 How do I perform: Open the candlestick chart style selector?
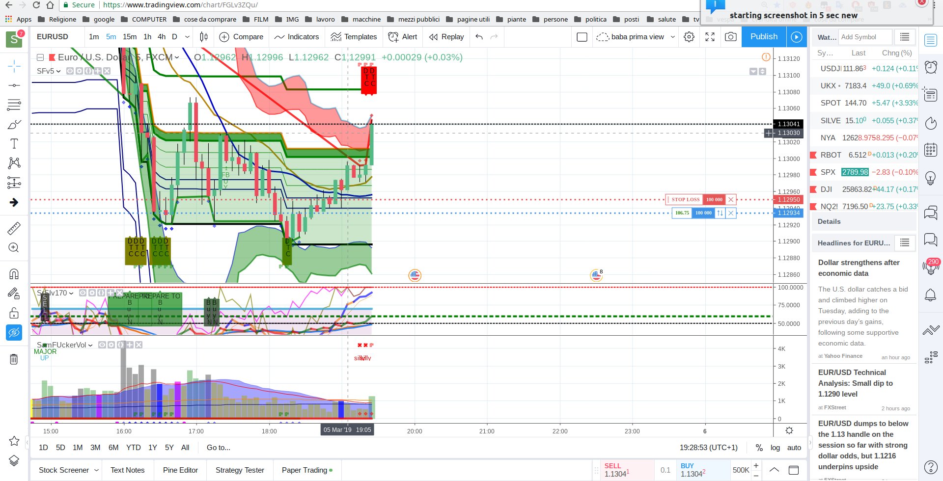204,37
